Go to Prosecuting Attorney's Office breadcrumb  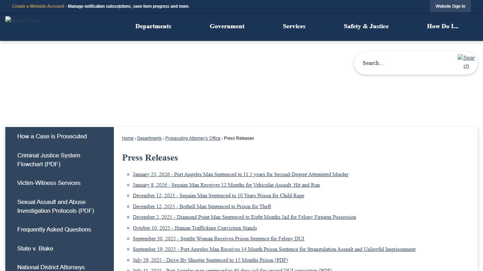coord(192,138)
